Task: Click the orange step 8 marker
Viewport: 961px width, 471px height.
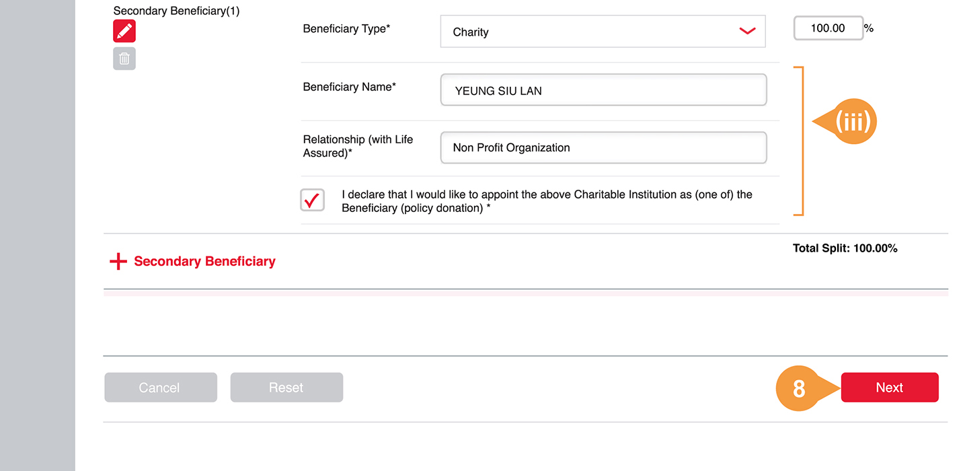Action: click(799, 388)
